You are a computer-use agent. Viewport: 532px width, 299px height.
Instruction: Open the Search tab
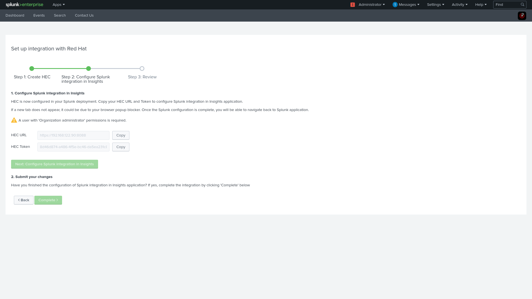click(x=60, y=16)
